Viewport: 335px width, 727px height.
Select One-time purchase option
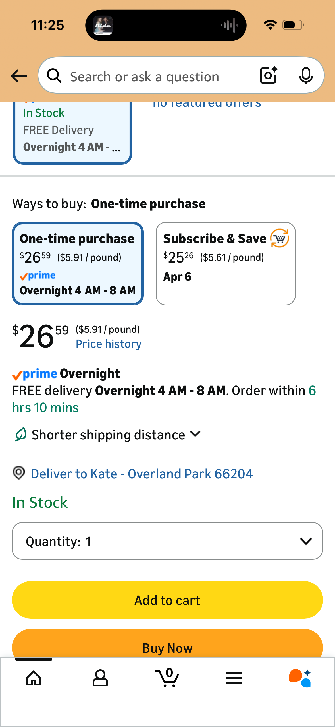(x=78, y=264)
